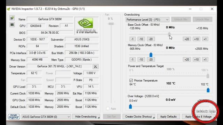The image size is (223, 125).
Task: Click Base Clock Offset -1 button
Action: pyautogui.click(x=132, y=39)
